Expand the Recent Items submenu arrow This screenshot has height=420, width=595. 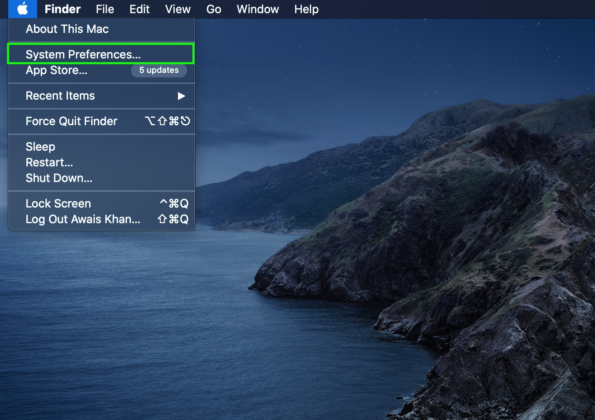point(181,96)
